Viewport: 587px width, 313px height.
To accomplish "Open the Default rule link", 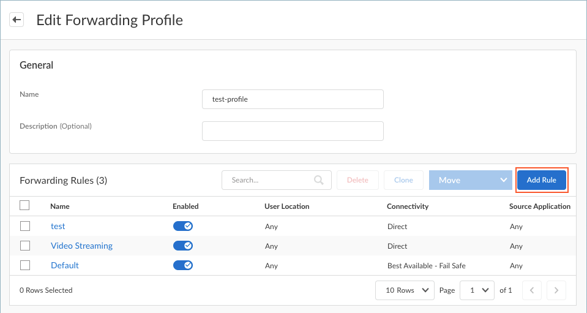I will click(64, 265).
